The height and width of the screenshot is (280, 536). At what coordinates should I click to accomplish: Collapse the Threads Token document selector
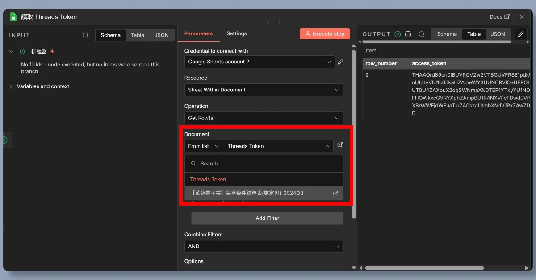click(x=279, y=146)
